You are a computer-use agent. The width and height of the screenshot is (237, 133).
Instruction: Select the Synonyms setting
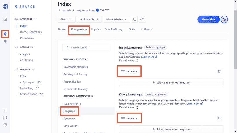pyautogui.click(x=69, y=119)
